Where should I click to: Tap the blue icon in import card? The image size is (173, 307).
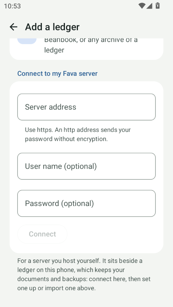point(27,41)
